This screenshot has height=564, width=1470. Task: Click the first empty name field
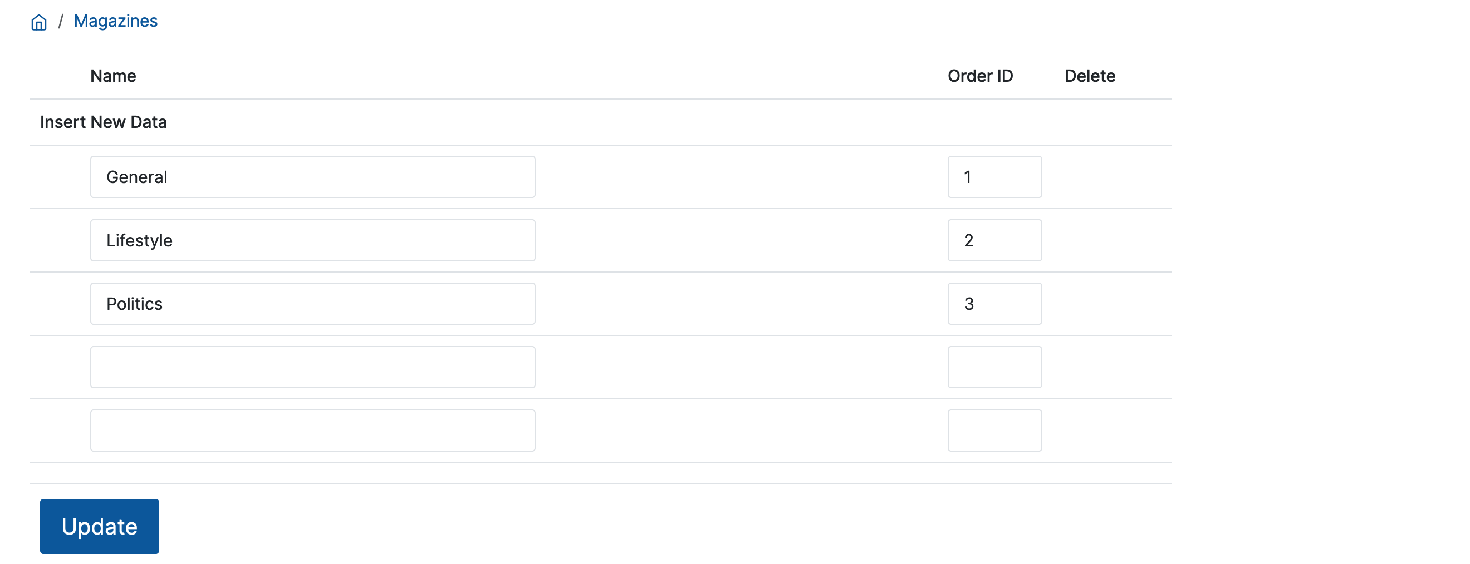312,367
